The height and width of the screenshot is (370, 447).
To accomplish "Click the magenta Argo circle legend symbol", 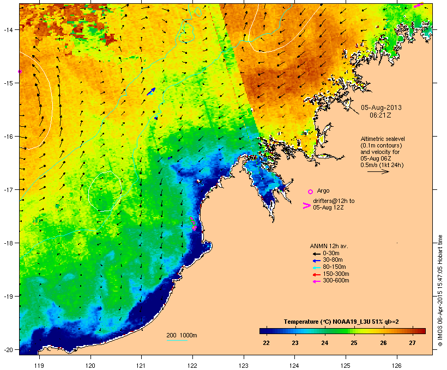I will pos(311,192).
